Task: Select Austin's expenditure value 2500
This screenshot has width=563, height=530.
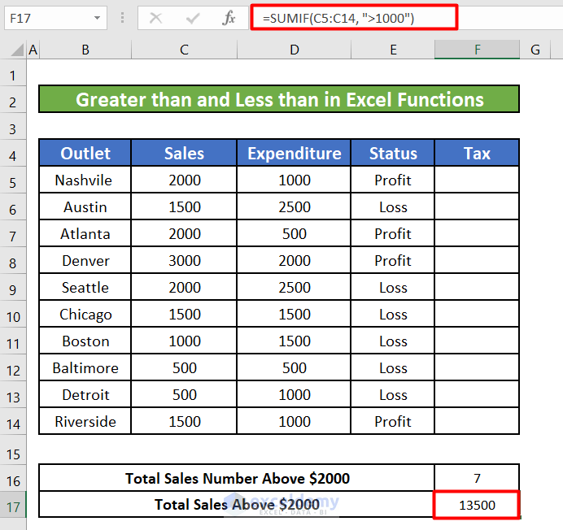Action: (x=294, y=206)
